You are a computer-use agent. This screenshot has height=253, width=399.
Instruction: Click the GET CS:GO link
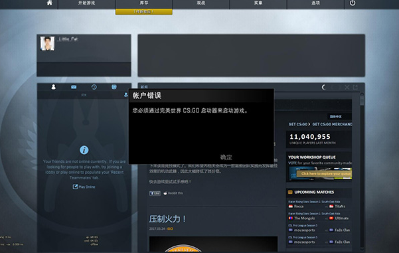pos(299,124)
